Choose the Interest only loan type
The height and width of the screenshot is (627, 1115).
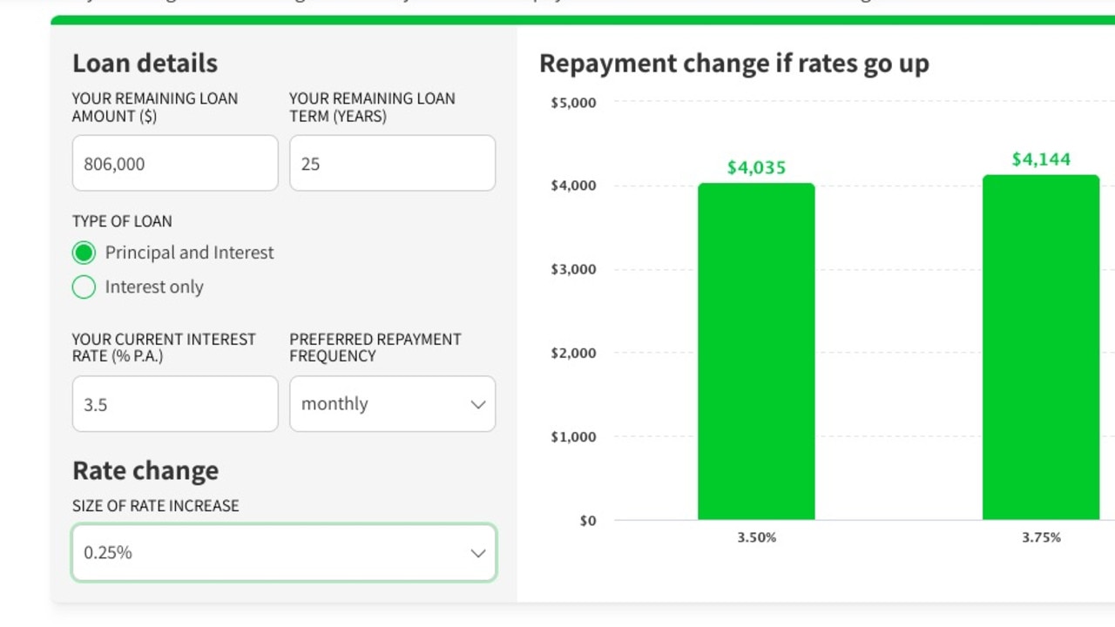(x=84, y=287)
